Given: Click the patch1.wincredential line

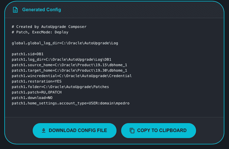Looking at the screenshot, I should 72,76.
